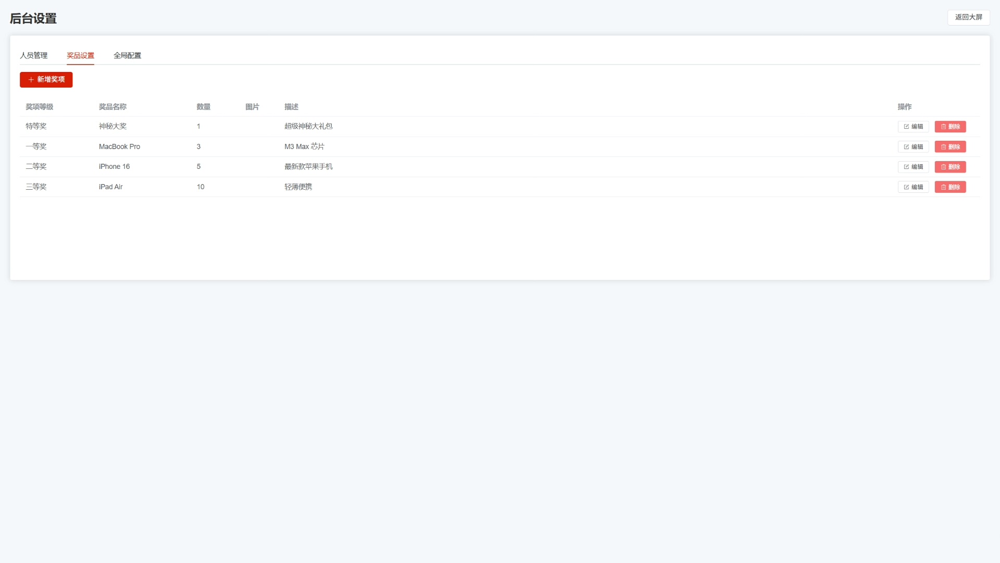Click the 三等奖 row level cell
The height and width of the screenshot is (563, 1000).
pyautogui.click(x=36, y=187)
